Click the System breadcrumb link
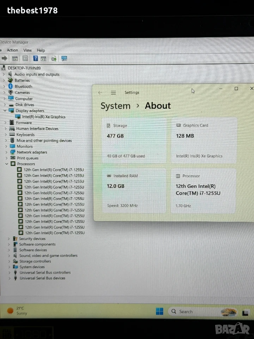The height and width of the screenshot is (339, 254). coord(116,106)
